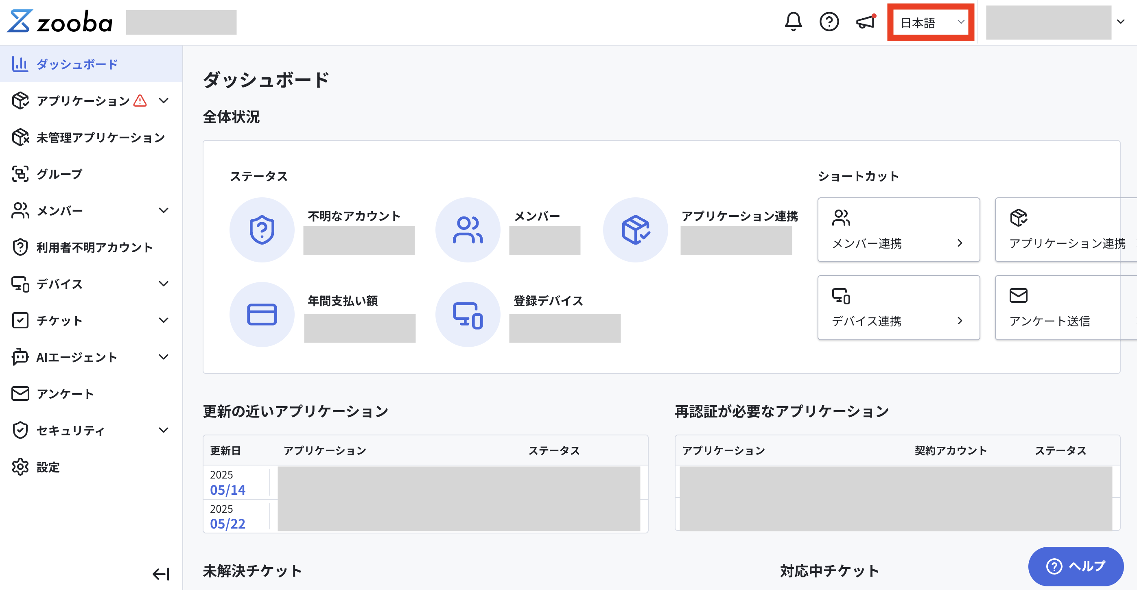Expand the チケット sidebar chevron
This screenshot has height=590, width=1137.
(163, 320)
